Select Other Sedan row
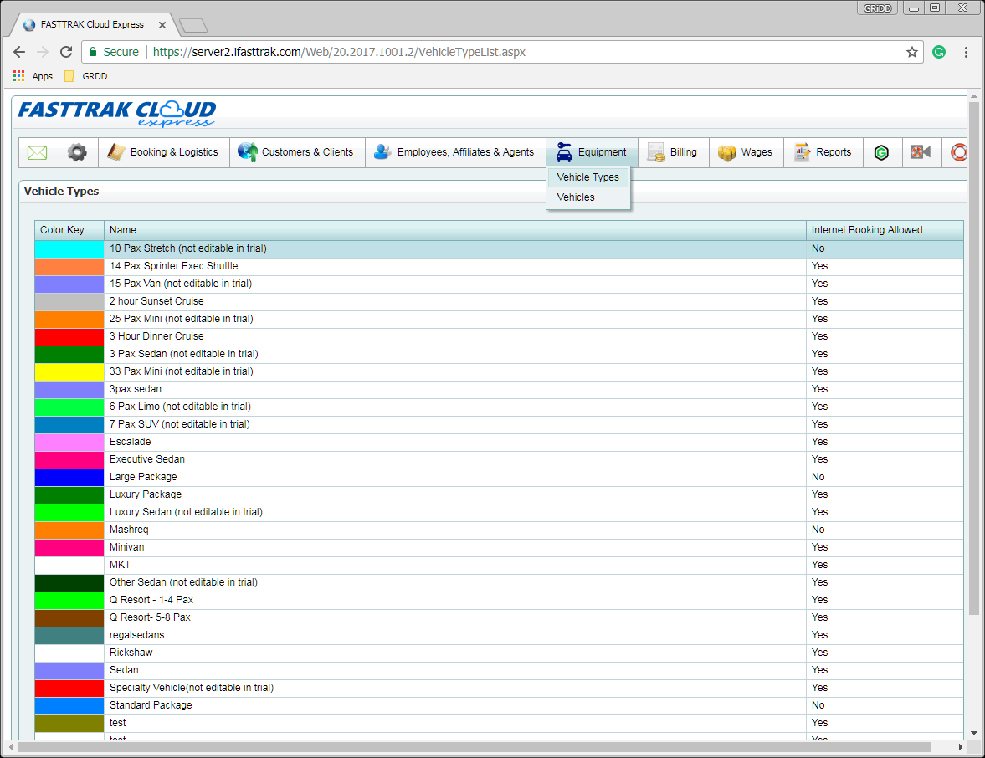 tap(499, 583)
